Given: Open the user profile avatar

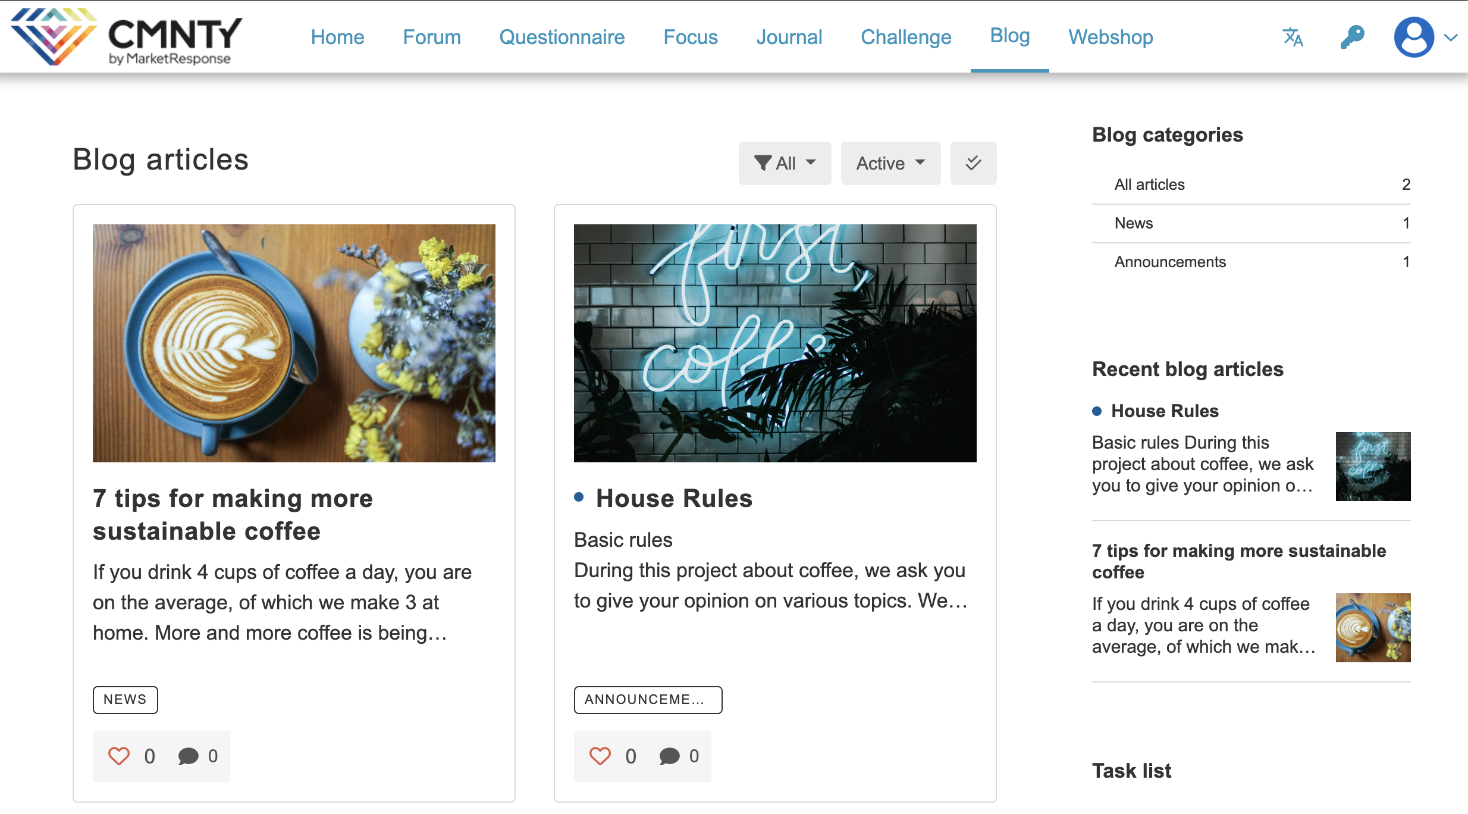Looking at the screenshot, I should pyautogui.click(x=1413, y=37).
